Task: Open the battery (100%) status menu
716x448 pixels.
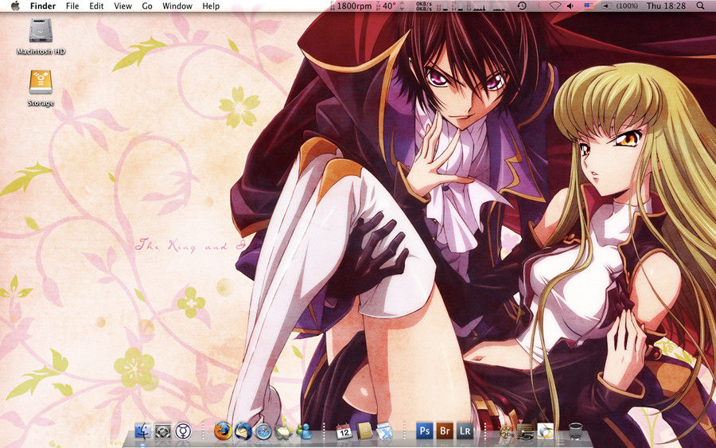Action: pos(620,6)
